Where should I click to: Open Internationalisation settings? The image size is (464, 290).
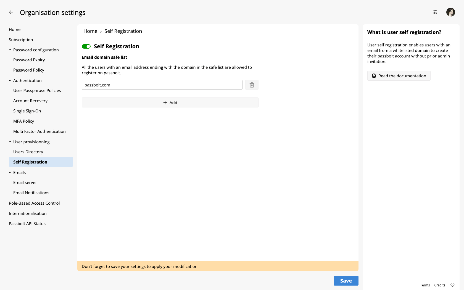click(x=28, y=213)
